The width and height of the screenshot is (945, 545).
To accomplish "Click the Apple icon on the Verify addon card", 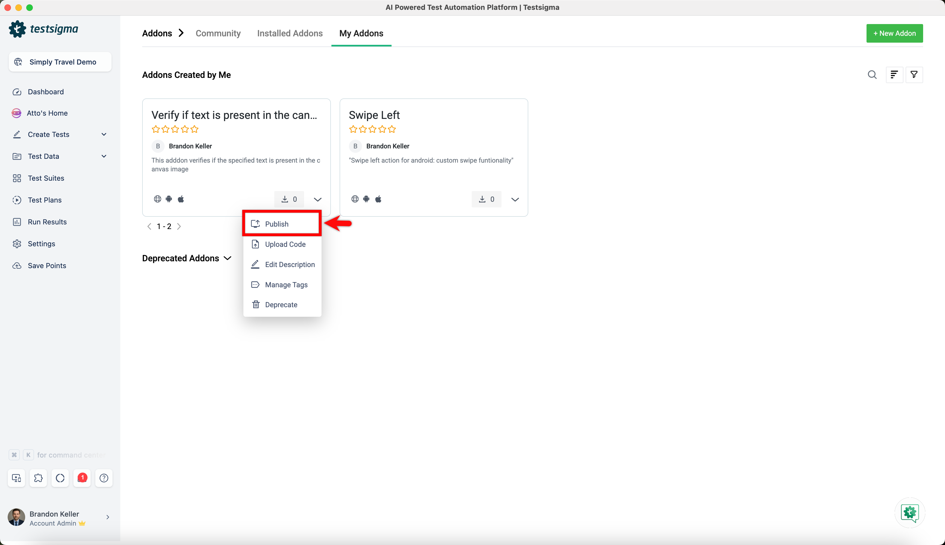I will (181, 199).
